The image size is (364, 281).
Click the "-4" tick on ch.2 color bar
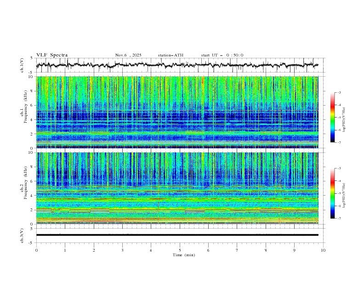(x=339, y=181)
